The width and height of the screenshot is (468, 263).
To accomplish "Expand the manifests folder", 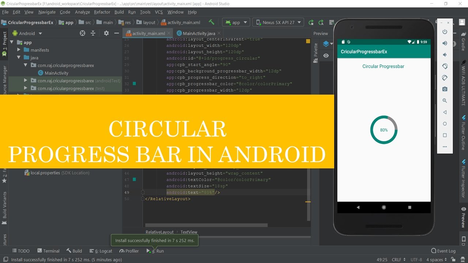I will click(19, 50).
